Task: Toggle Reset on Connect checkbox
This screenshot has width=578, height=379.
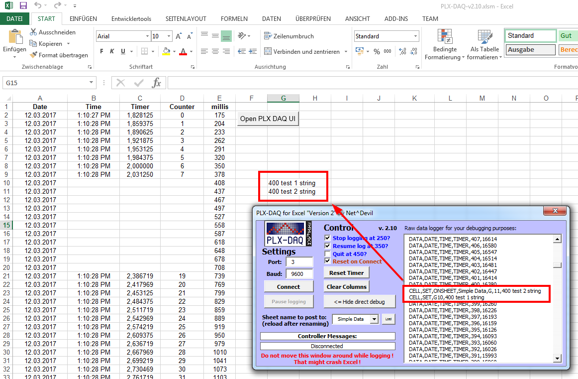Action: coord(327,261)
